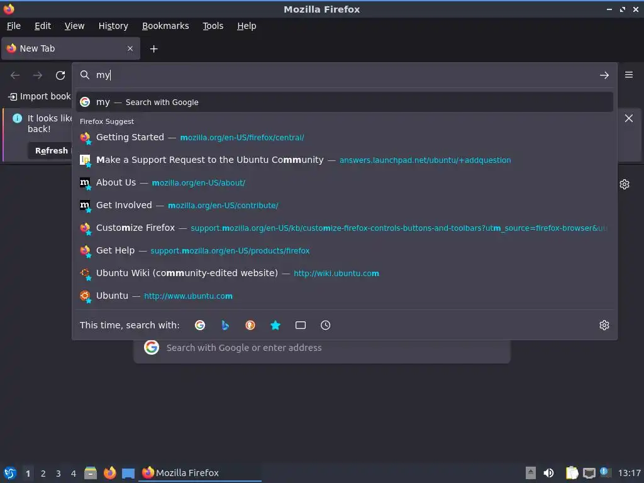This screenshot has width=644, height=483.
Task: Search history using the clock icon
Action: click(325, 325)
